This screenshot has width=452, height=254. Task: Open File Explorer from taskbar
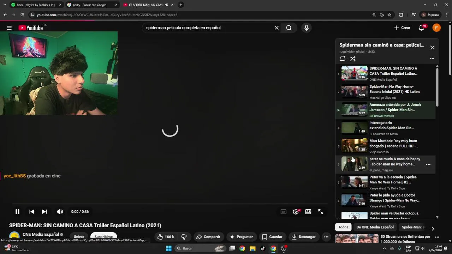(x=252, y=248)
